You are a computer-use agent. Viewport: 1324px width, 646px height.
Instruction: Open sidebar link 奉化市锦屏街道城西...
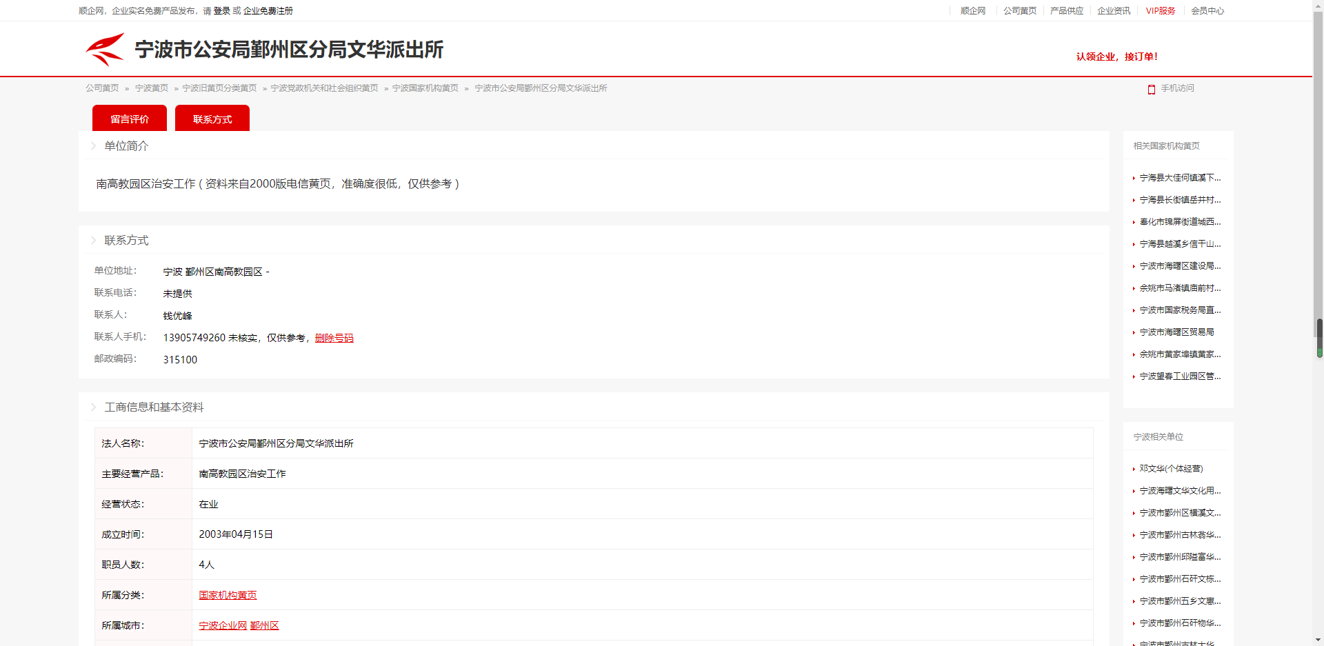pyautogui.click(x=1180, y=222)
